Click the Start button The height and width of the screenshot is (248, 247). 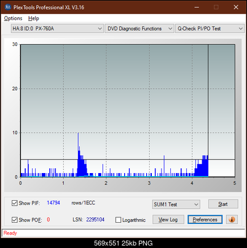pyautogui.click(x=223, y=204)
